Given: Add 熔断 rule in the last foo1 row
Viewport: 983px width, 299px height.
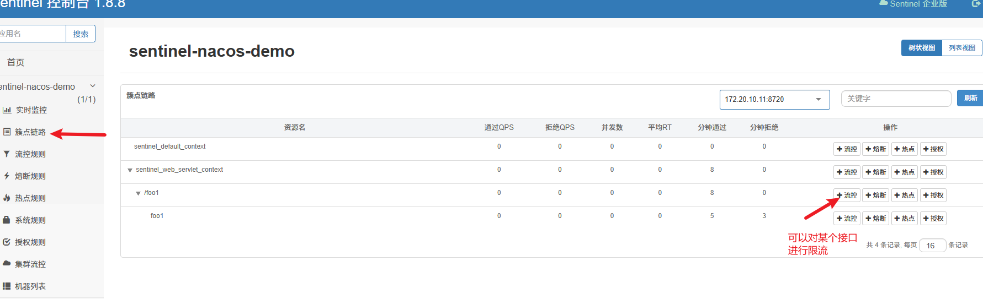Looking at the screenshot, I should pos(876,219).
